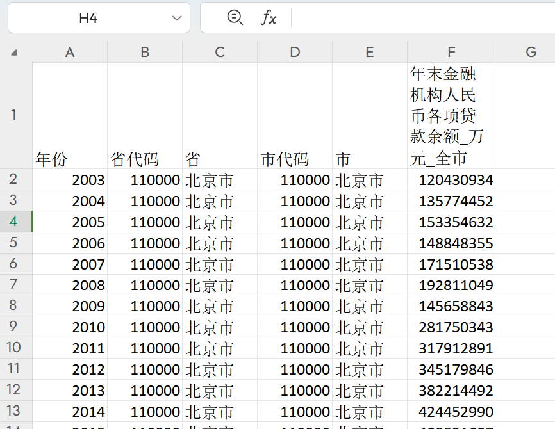Viewport: 555px width, 429px height.
Task: Select 市代码 110000 in the 2010 row
Action: coord(295,327)
